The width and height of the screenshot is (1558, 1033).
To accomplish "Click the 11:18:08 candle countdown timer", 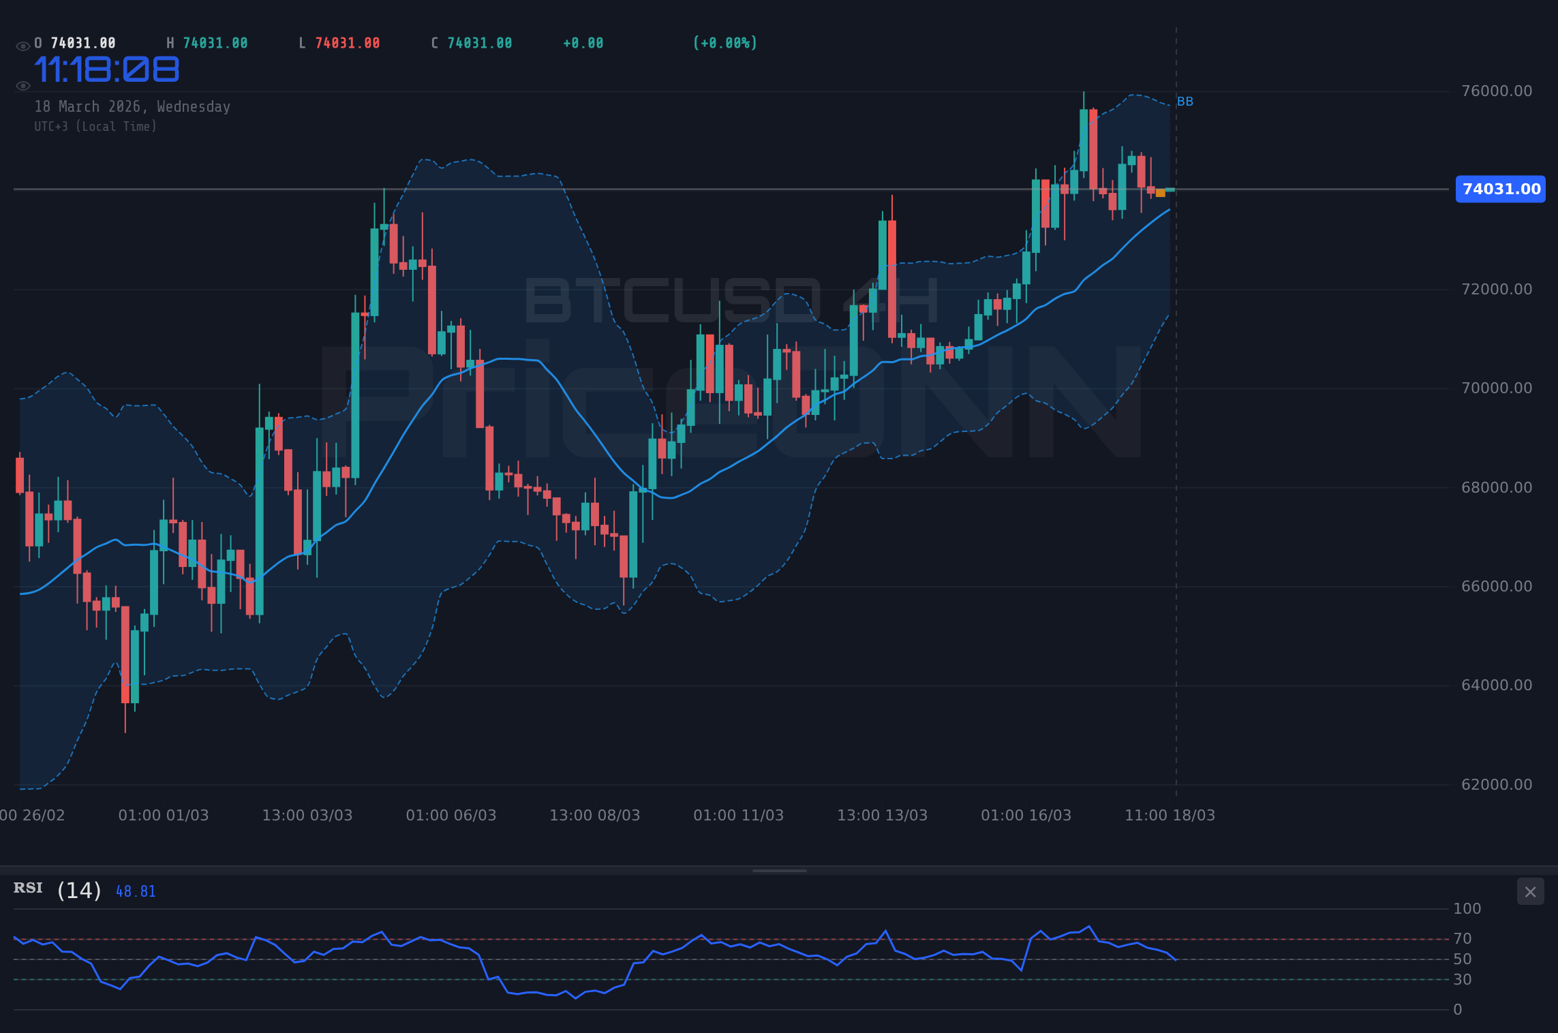I will coord(107,68).
